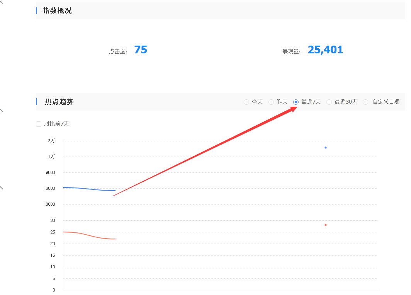411x295 pixels.
Task: Click the 2万 y-axis label
Action: coord(51,141)
